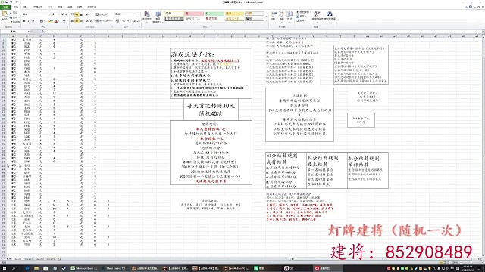
Task: Switch to the Data ribbon tab
Action: 60,7
